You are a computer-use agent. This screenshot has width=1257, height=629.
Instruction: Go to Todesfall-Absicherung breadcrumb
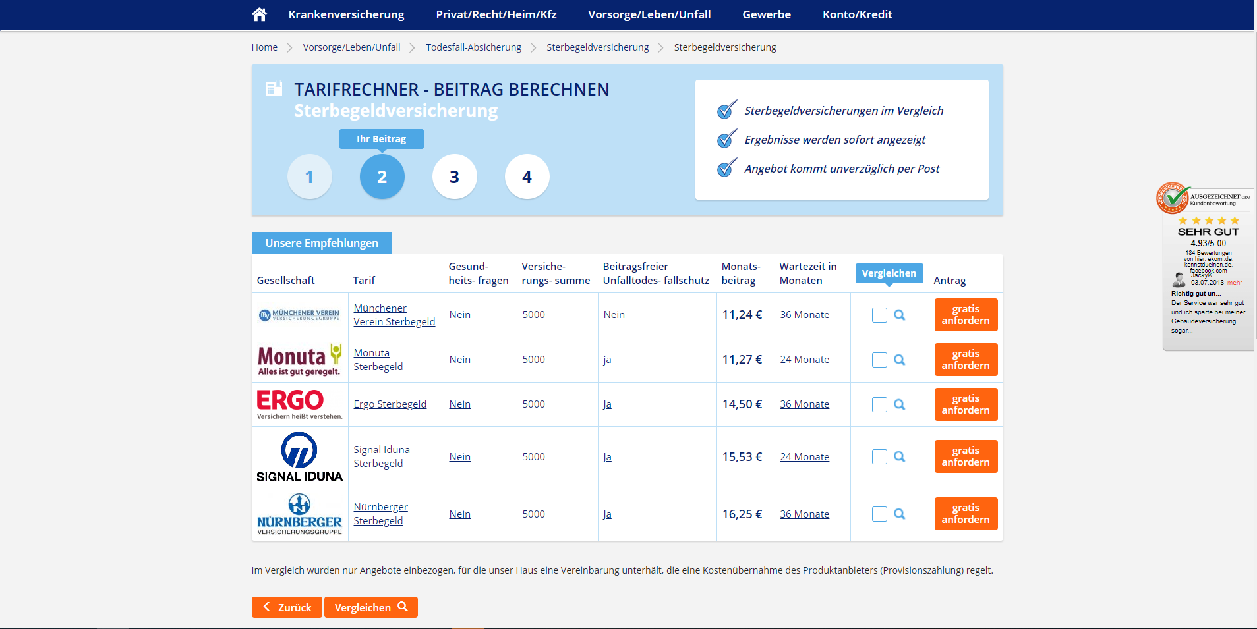pos(473,47)
